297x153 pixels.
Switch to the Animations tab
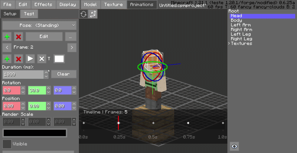coord(142,4)
